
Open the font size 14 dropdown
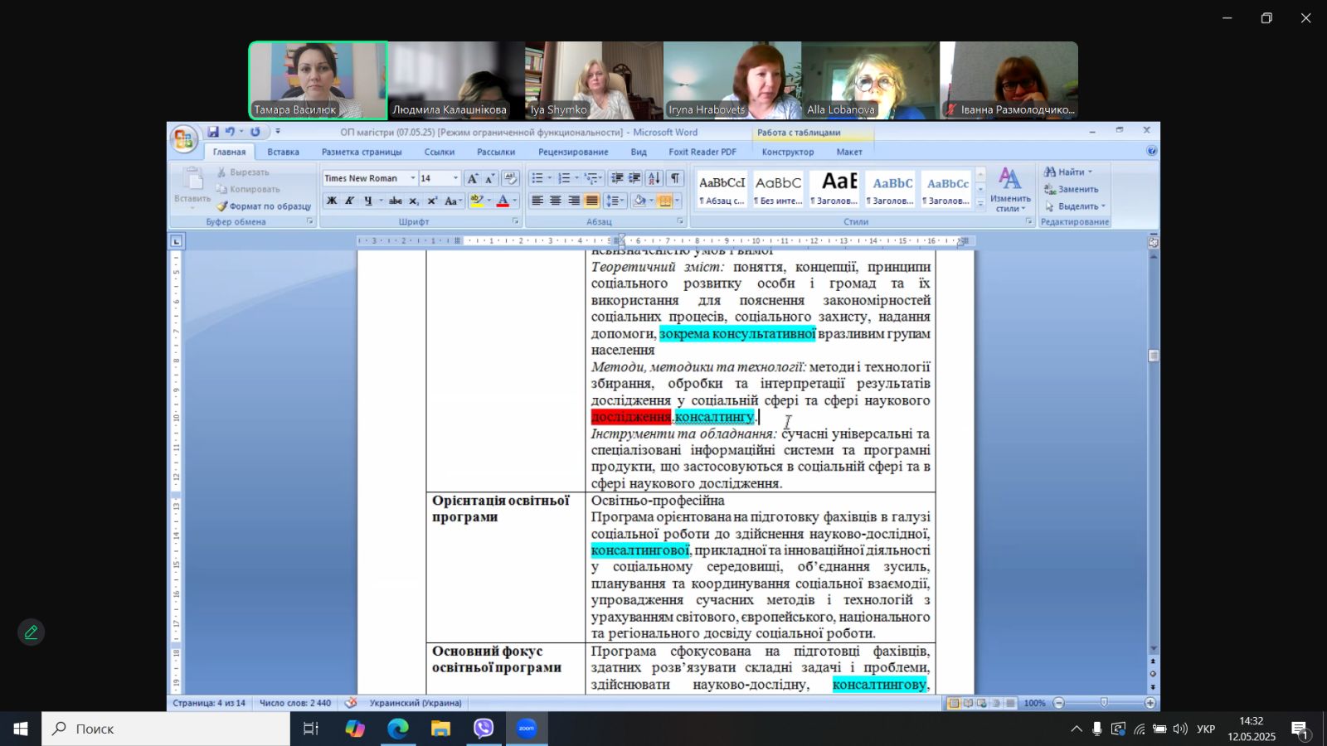point(455,178)
